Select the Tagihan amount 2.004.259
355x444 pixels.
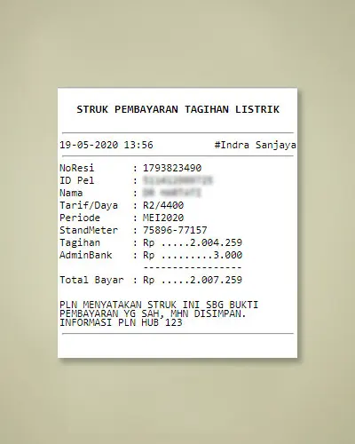click(x=216, y=242)
